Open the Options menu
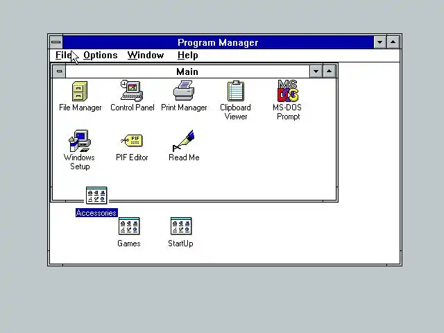Screen dimensions: 444x333 pyautogui.click(x=100, y=55)
